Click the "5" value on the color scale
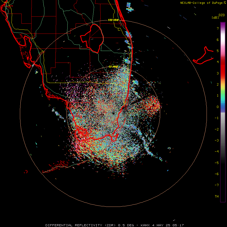The width and height of the screenshot is (227, 227). click(218, 51)
